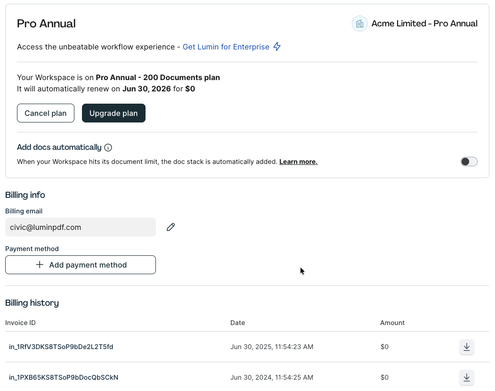Click the Amount column header

click(392, 323)
